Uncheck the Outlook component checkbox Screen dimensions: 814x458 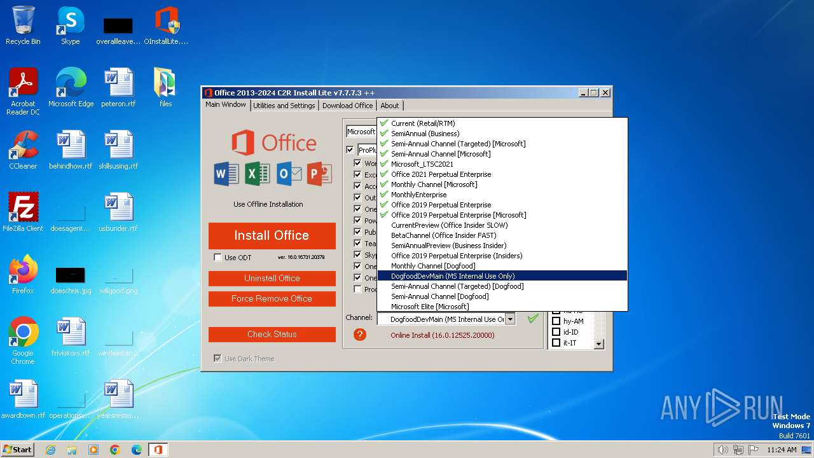click(357, 198)
